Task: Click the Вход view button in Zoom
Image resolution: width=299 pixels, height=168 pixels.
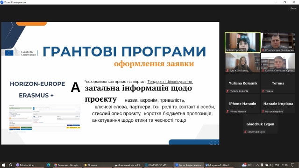Action: pos(293,8)
